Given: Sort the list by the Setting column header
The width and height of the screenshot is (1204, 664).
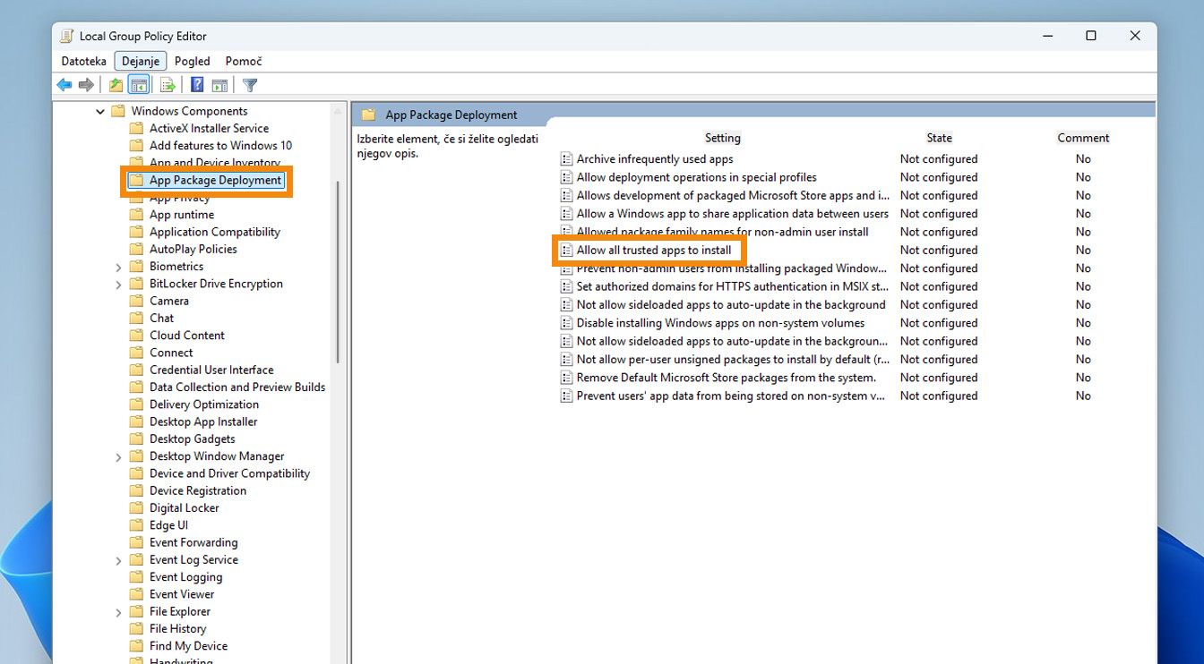Looking at the screenshot, I should (723, 138).
